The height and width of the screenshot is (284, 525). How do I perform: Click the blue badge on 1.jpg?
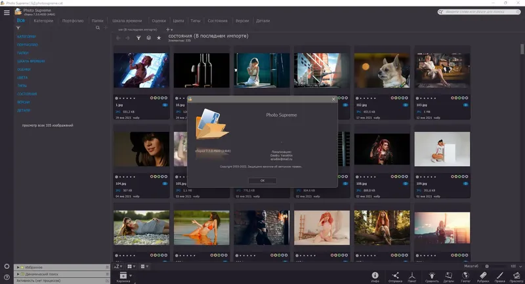165,105
